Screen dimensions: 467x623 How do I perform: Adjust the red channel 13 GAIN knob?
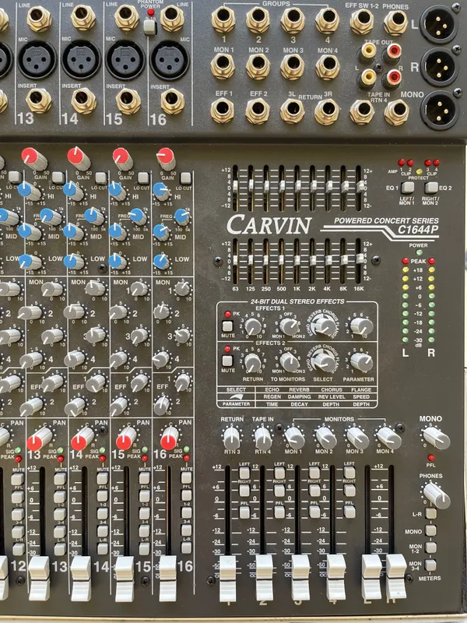tap(33, 158)
